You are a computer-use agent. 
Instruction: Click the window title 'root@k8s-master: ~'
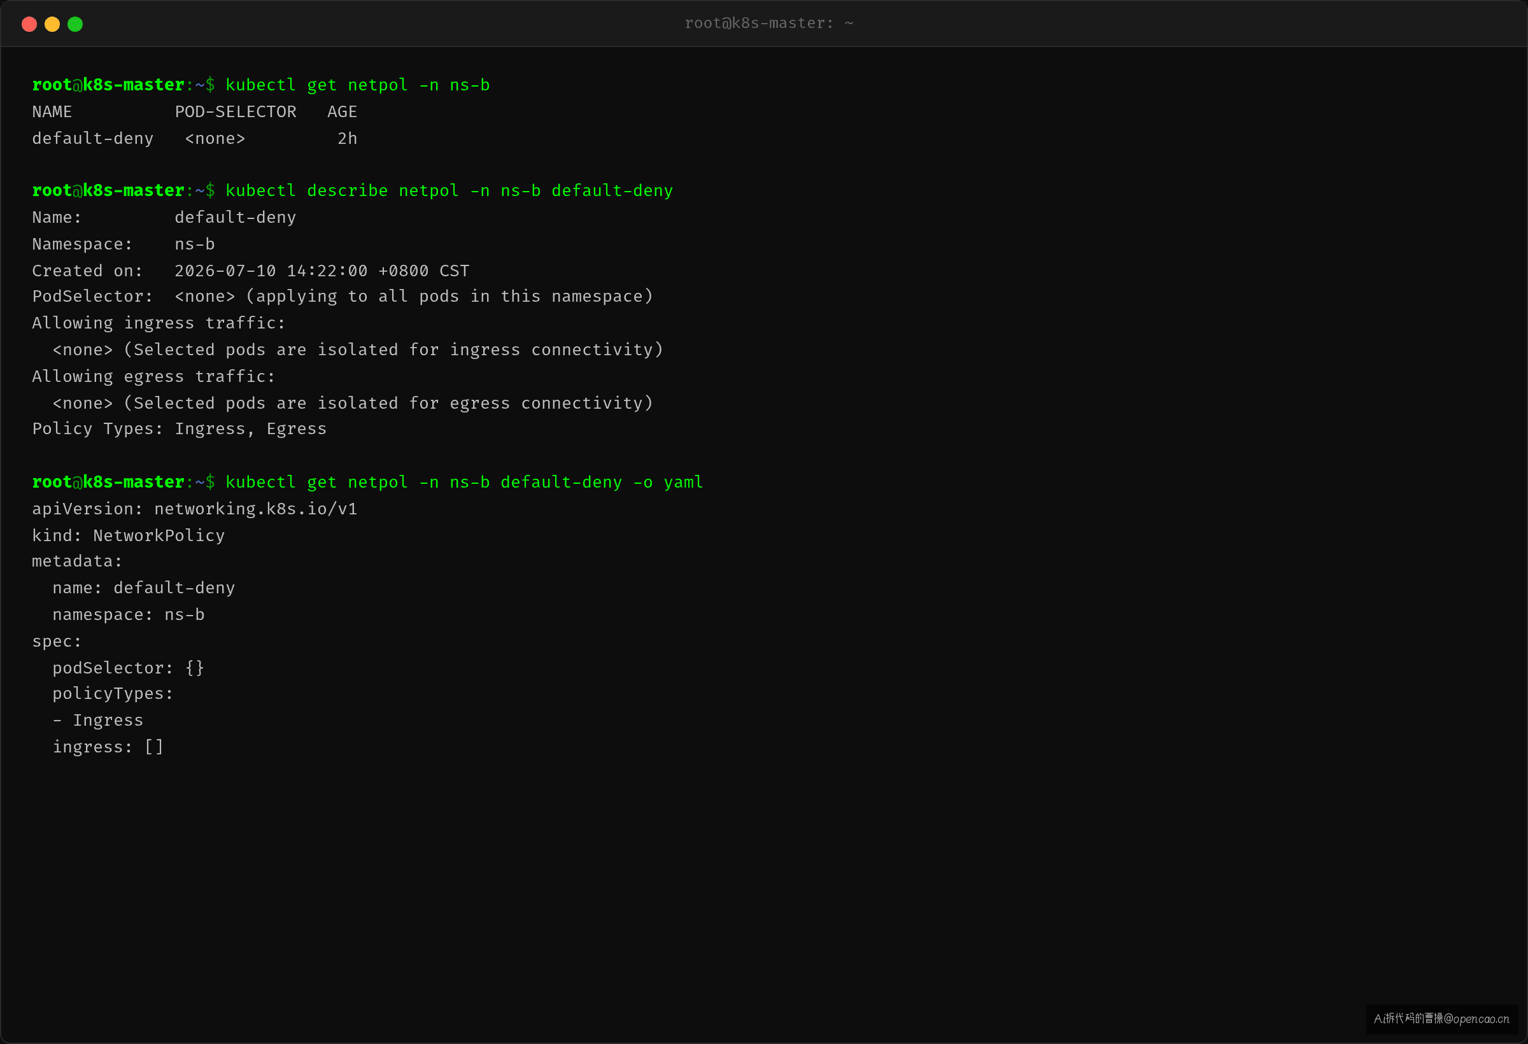(768, 23)
